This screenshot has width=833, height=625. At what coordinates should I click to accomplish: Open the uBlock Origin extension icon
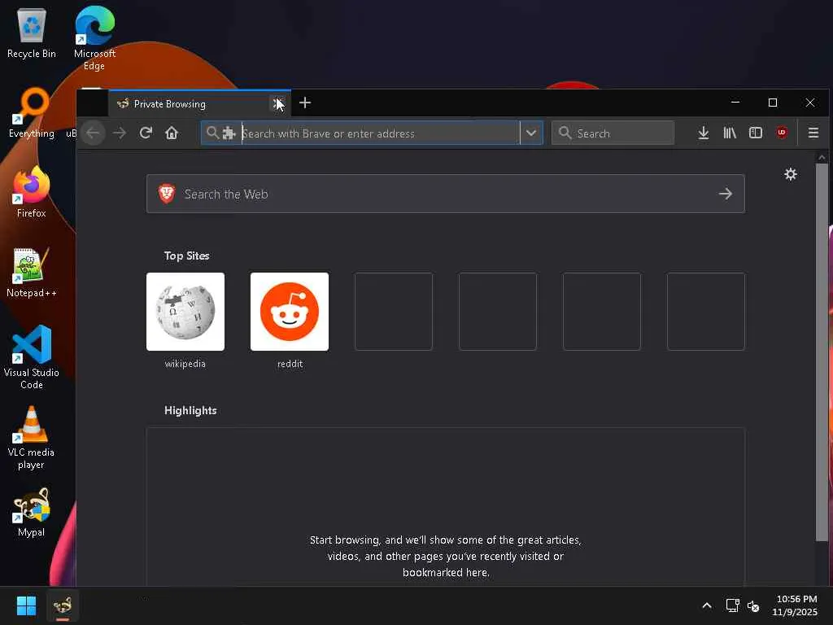point(782,133)
